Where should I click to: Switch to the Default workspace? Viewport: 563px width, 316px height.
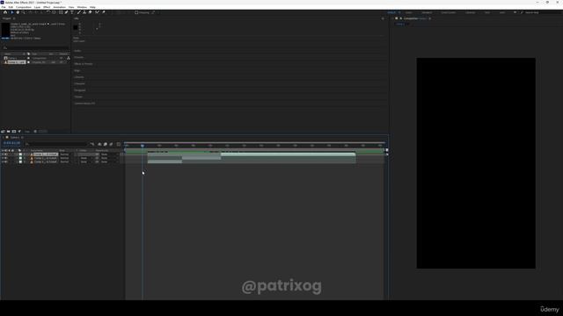pos(391,12)
